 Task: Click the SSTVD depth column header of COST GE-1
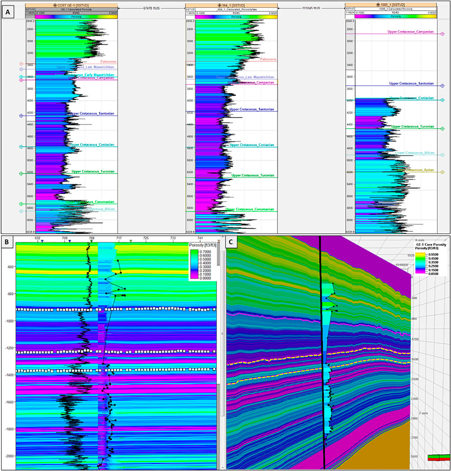(30, 9)
